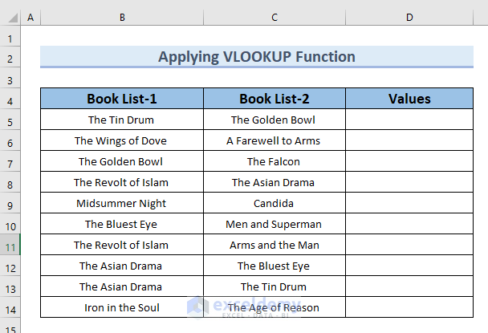This screenshot has width=488, height=333.
Task: Select the 'Men and Superman' cell
Action: tap(274, 225)
